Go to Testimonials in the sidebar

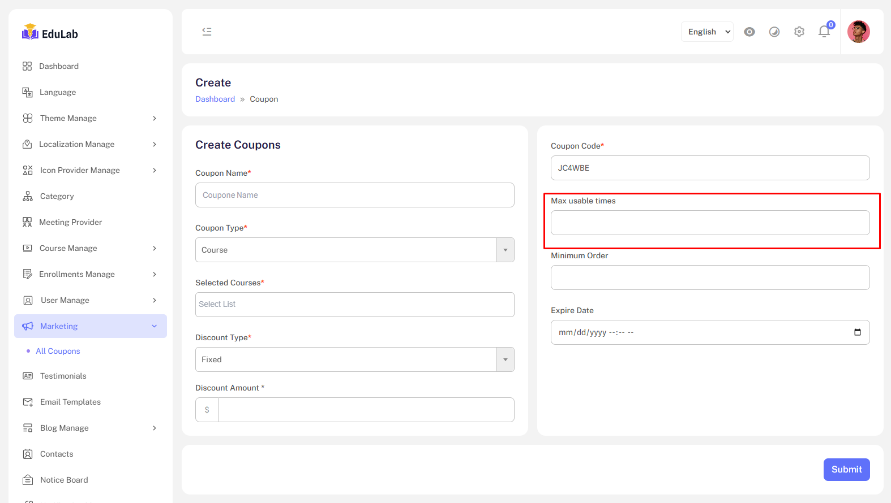(63, 376)
